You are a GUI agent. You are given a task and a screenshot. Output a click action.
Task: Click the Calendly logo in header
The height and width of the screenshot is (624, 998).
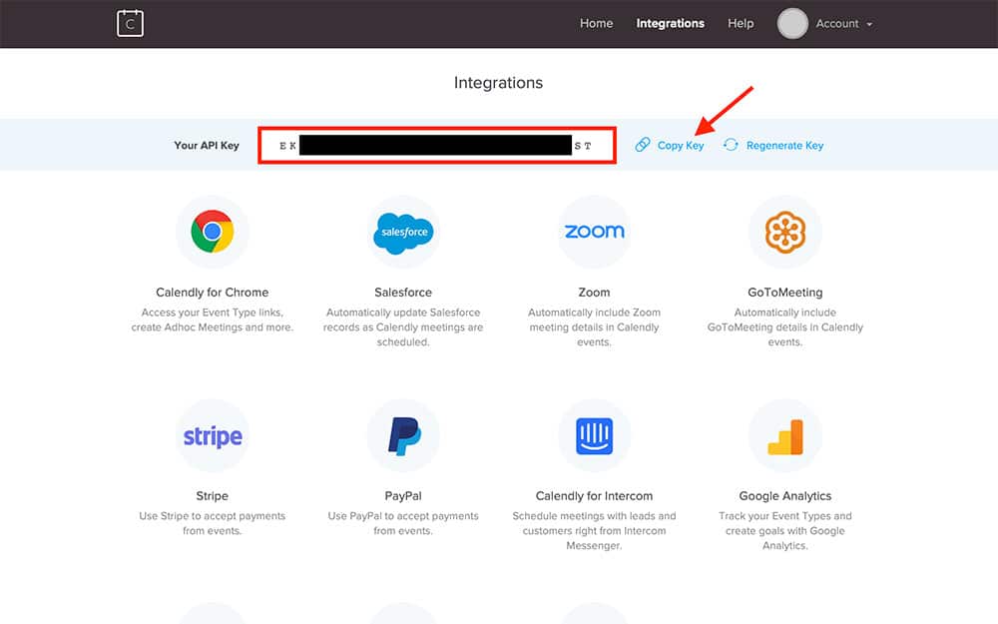130,23
